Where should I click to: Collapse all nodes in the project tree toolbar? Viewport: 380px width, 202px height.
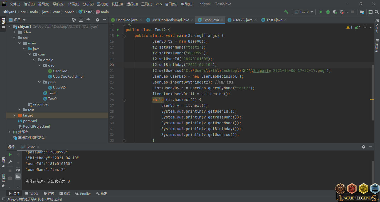coord(88,20)
